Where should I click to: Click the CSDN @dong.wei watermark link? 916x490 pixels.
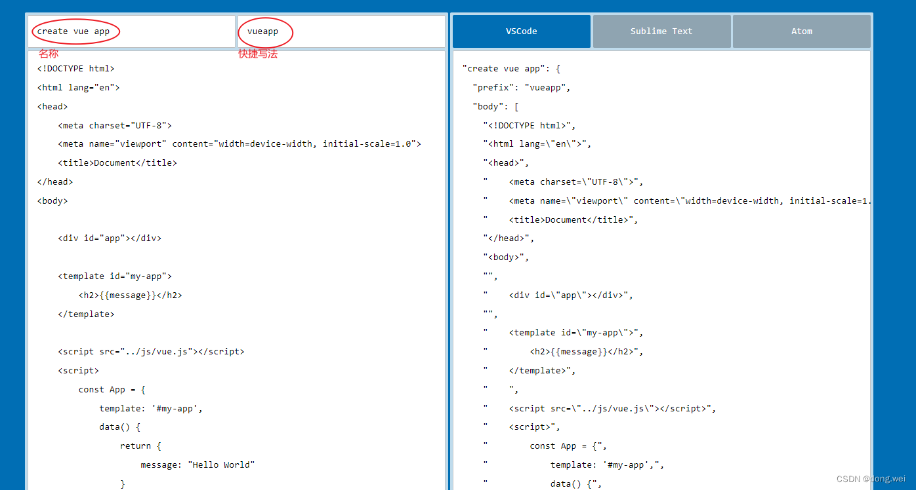click(870, 478)
